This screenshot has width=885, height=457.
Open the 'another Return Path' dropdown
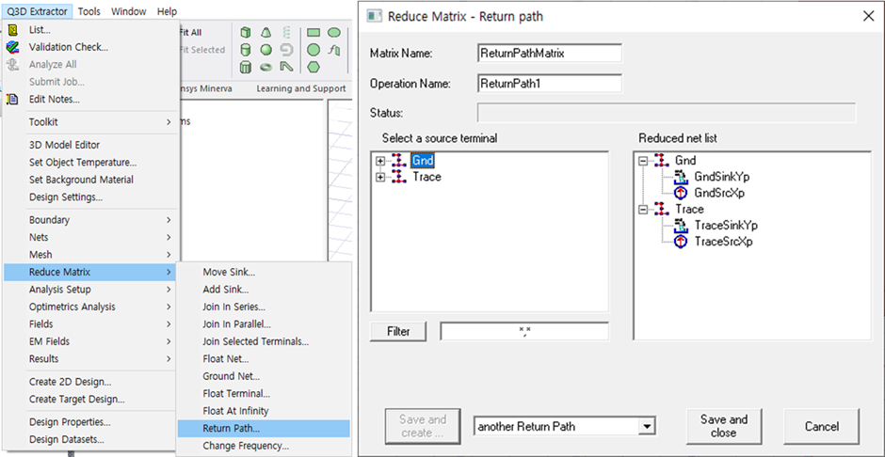[x=645, y=426]
